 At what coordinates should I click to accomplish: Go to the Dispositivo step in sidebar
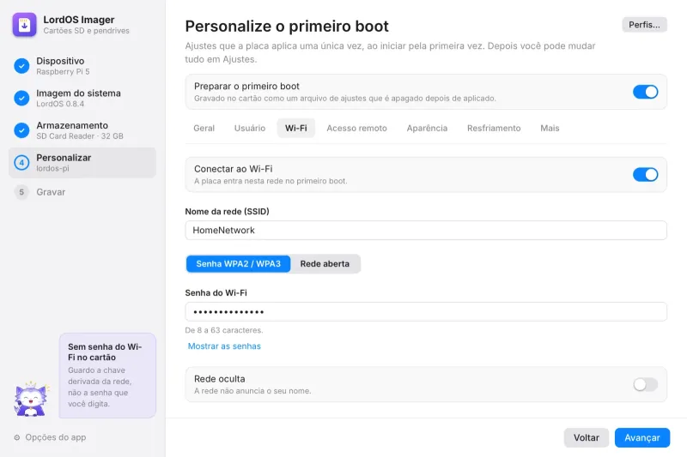point(82,66)
